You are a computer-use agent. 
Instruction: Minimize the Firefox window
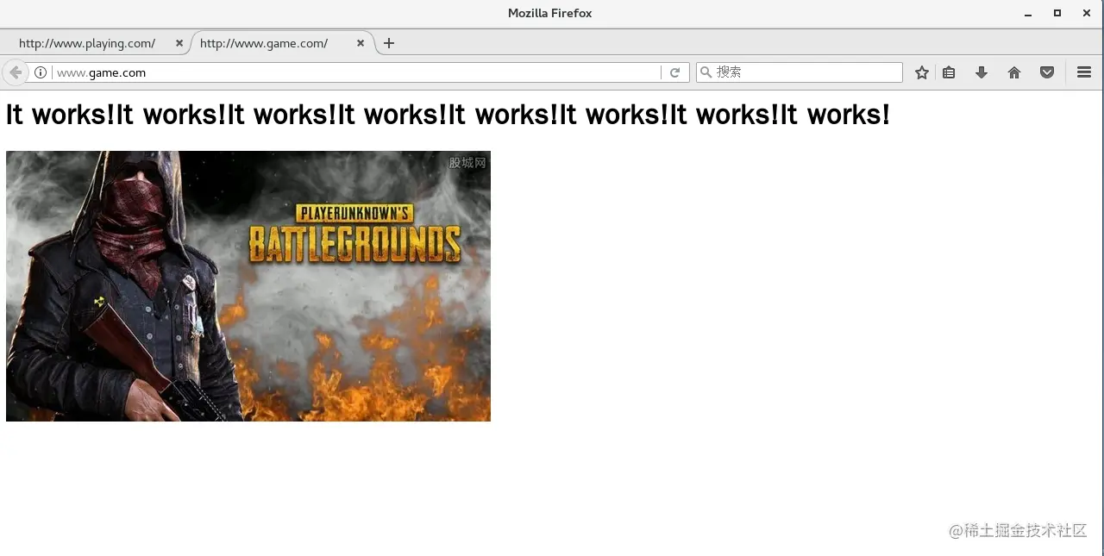click(1028, 14)
